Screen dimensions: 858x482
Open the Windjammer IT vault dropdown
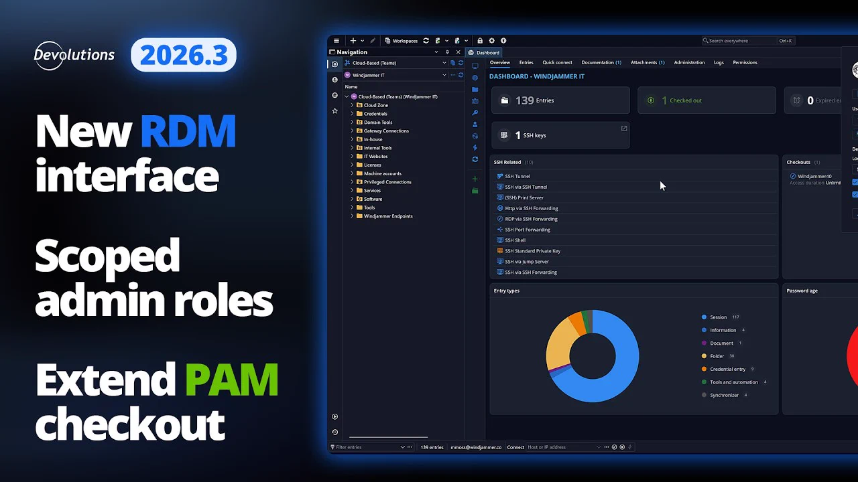click(444, 75)
